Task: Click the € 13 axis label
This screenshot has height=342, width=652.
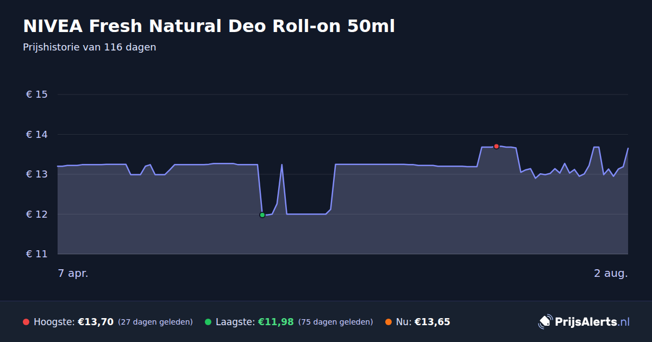Action: pos(37,174)
